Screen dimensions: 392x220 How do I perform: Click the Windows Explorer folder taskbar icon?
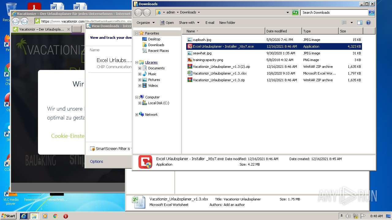click(x=34, y=216)
